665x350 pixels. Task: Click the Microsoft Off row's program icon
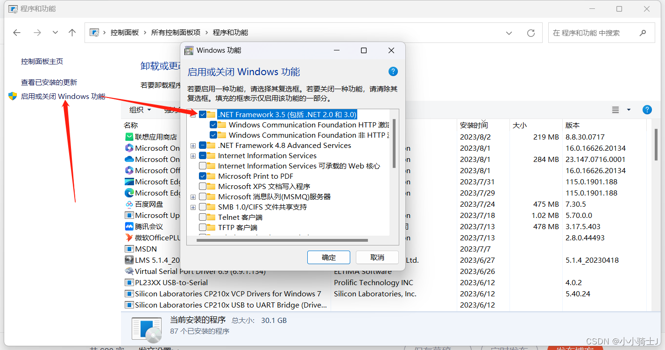point(129,170)
